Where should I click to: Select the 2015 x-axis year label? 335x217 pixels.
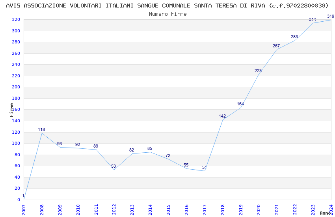(168, 210)
